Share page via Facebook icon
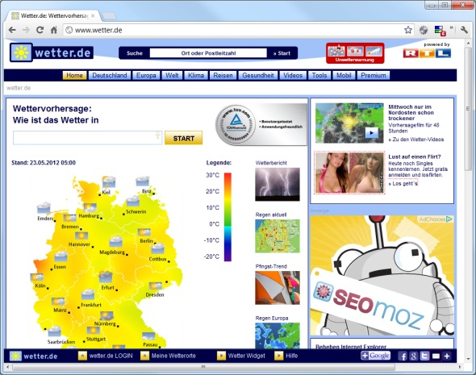 (403, 356)
